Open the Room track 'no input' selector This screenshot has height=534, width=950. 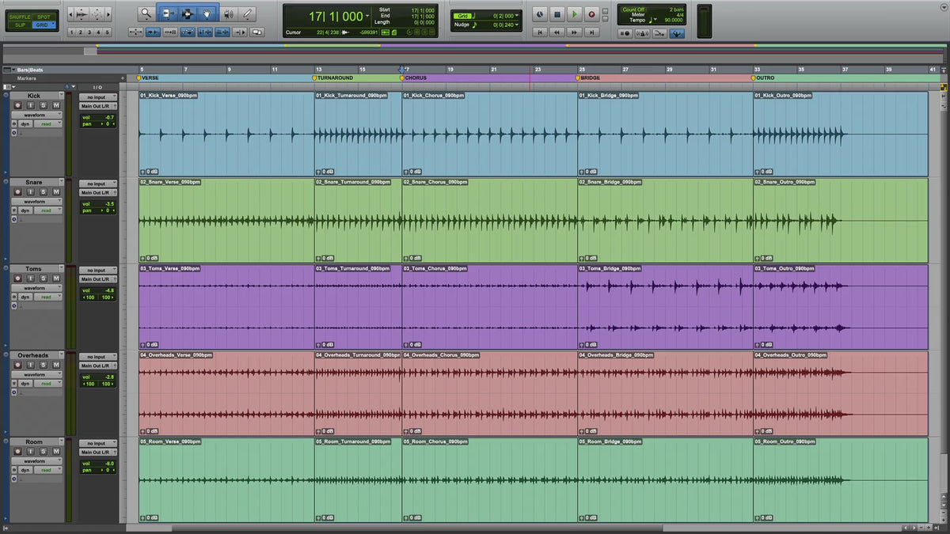(x=97, y=444)
